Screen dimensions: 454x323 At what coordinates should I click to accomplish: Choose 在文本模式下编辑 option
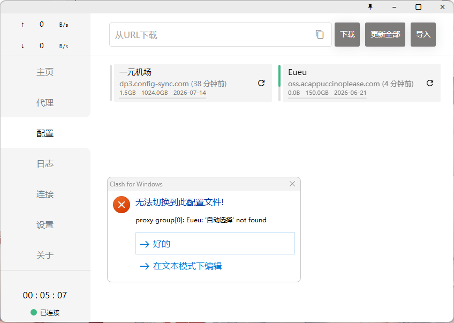click(187, 266)
